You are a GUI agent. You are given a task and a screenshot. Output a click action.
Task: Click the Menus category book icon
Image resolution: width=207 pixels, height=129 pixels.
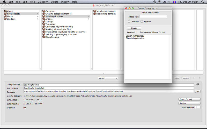pyautogui.click(x=5, y=16)
